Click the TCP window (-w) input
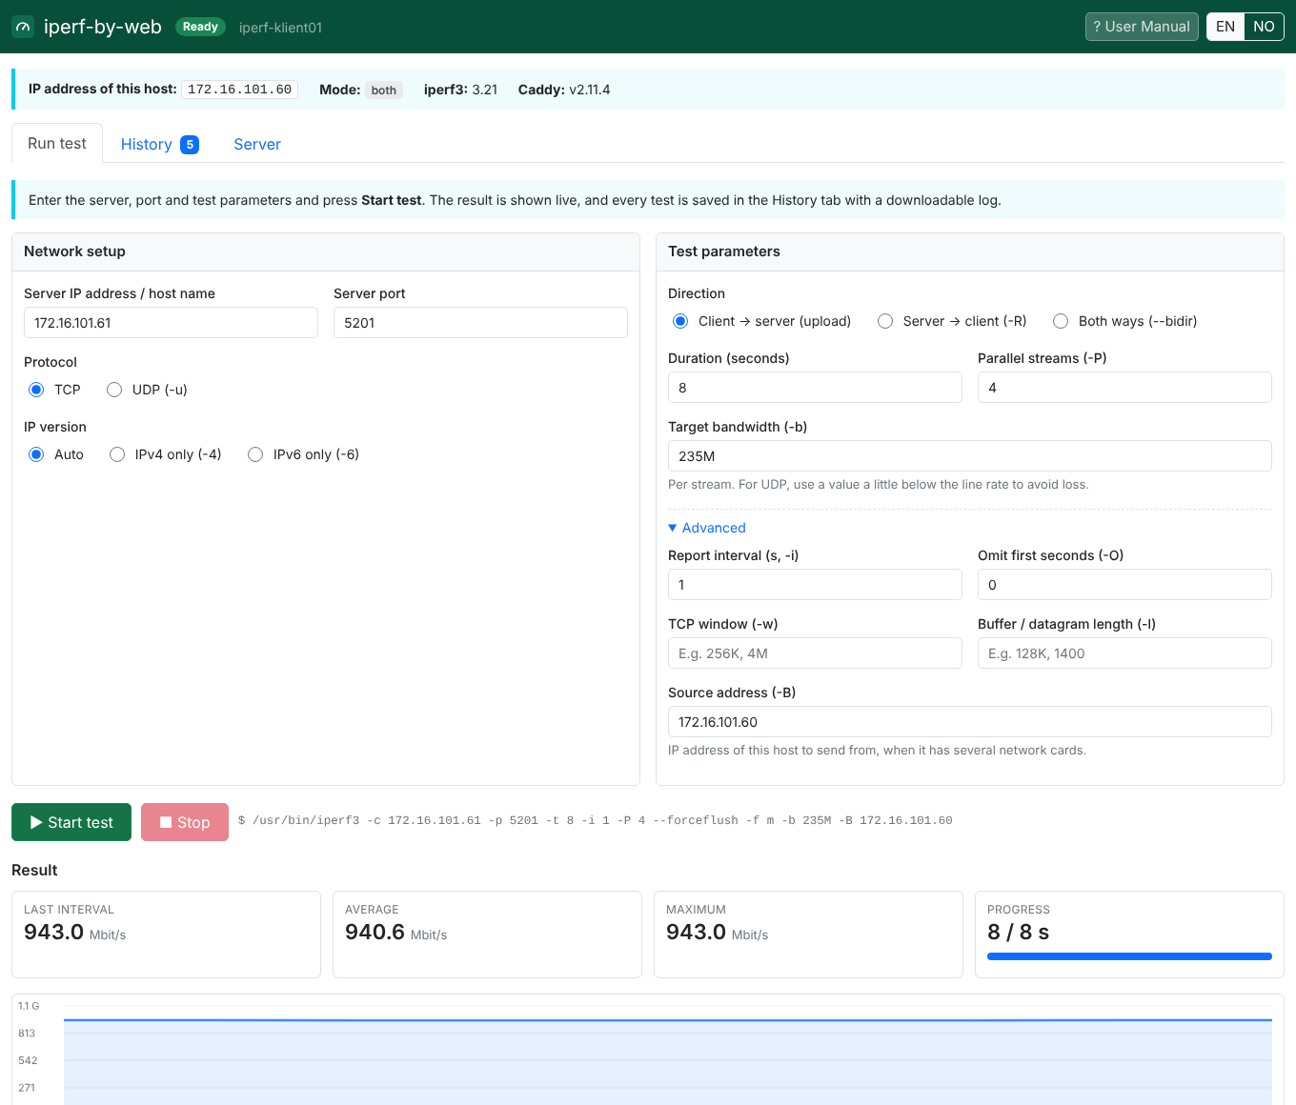 click(x=815, y=653)
